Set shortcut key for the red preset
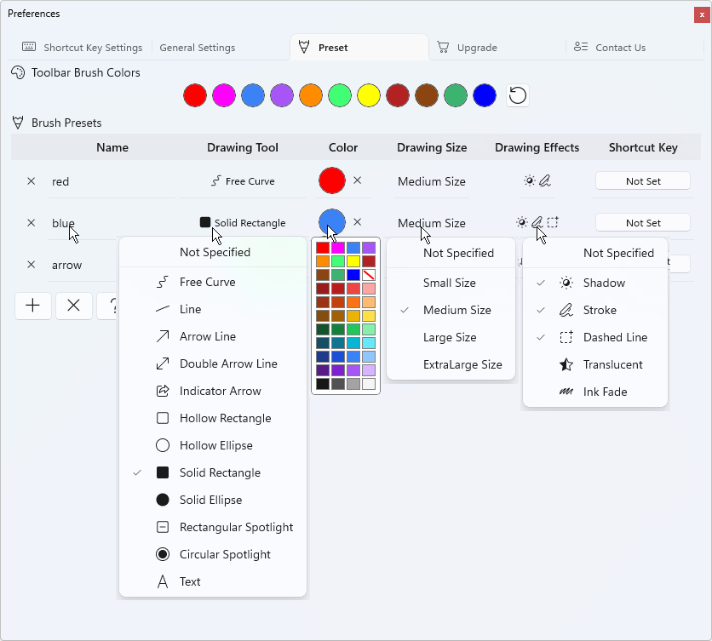 coord(643,181)
